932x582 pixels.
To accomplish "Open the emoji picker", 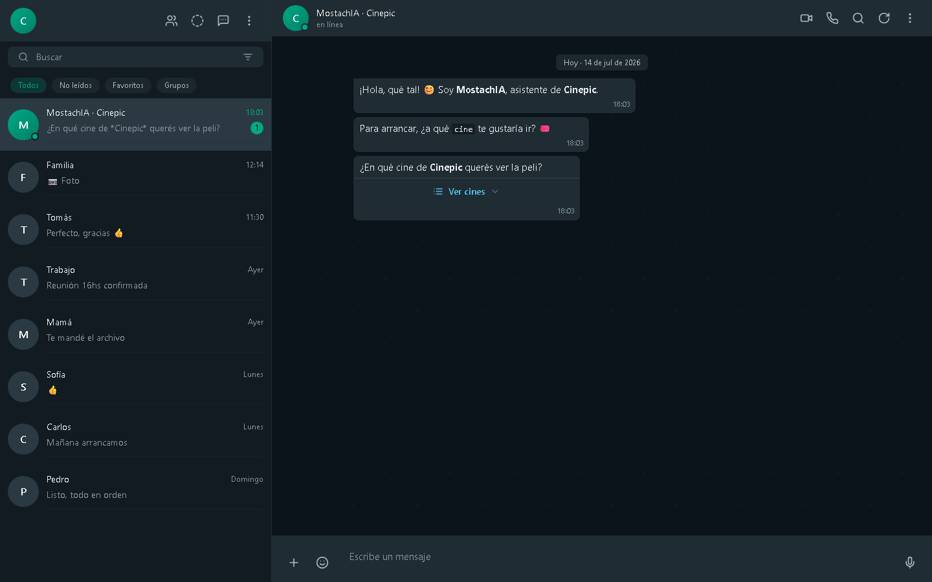I will pos(322,563).
